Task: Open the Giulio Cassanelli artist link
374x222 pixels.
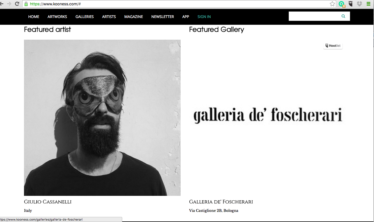Action: [x=48, y=202]
